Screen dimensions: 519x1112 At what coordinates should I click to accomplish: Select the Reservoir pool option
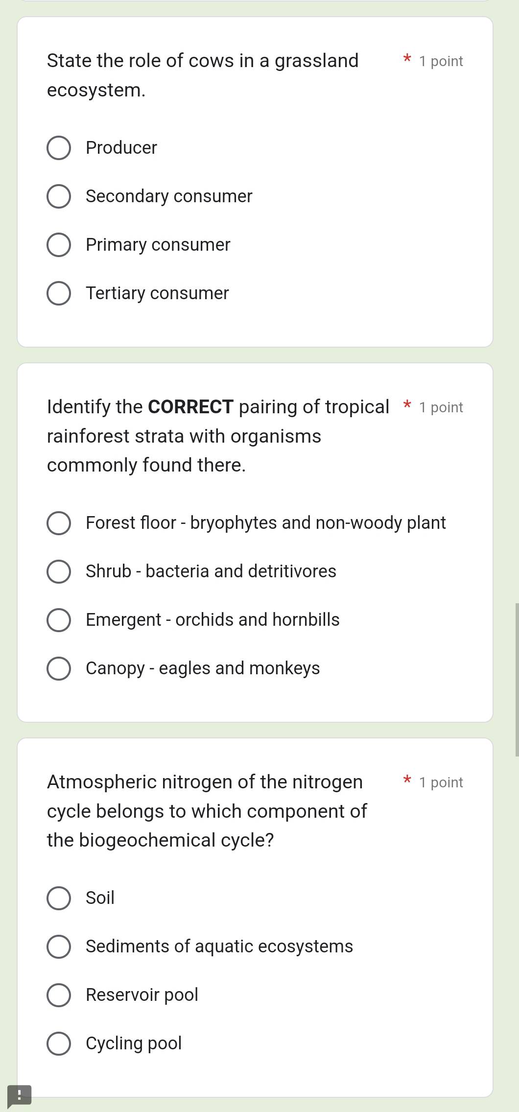59,994
